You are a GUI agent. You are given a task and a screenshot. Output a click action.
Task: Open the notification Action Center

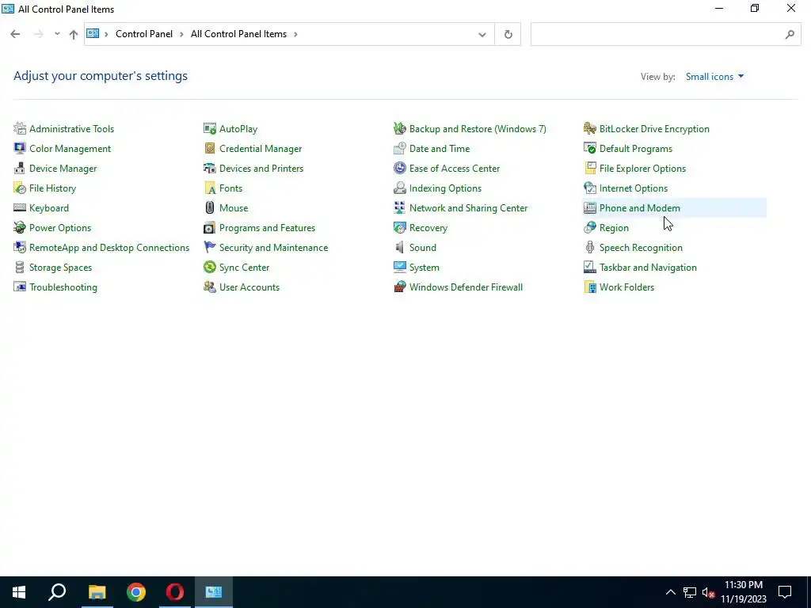pos(785,592)
